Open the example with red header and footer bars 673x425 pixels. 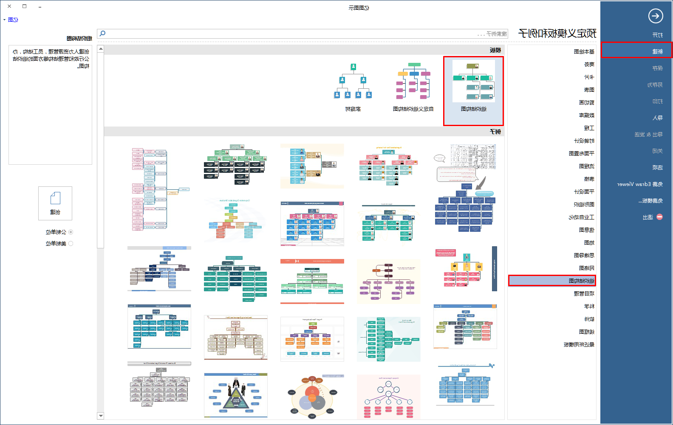pyautogui.click(x=312, y=281)
